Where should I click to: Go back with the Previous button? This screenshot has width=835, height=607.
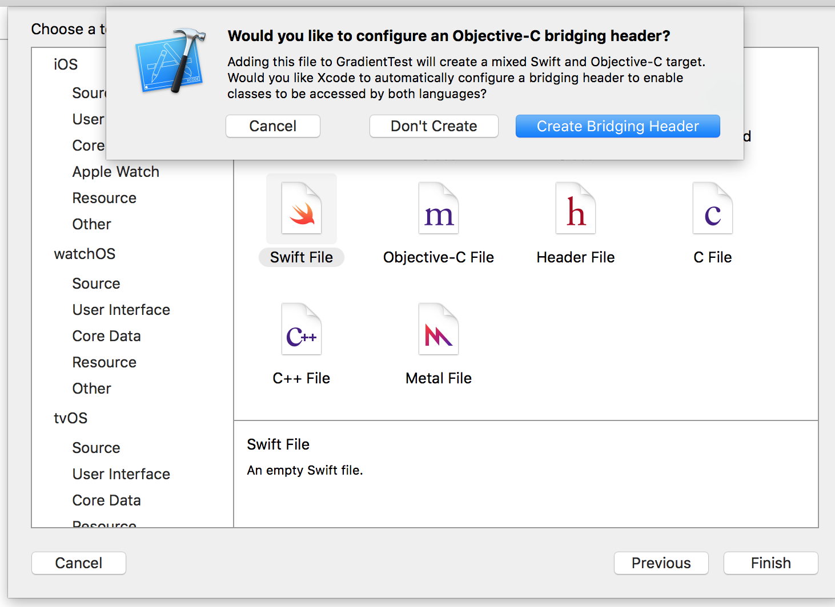(x=661, y=563)
